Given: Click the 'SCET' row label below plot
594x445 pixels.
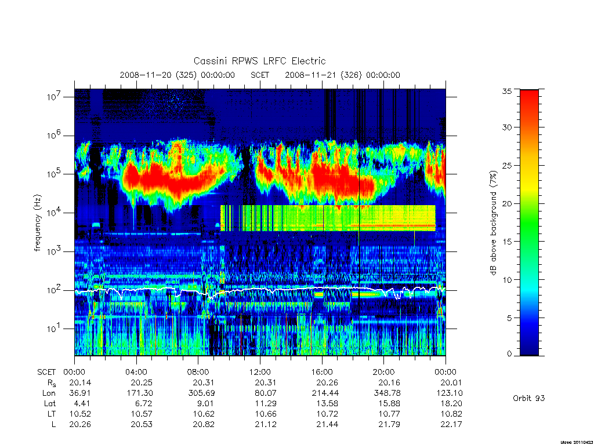Looking at the screenshot, I should point(46,372).
